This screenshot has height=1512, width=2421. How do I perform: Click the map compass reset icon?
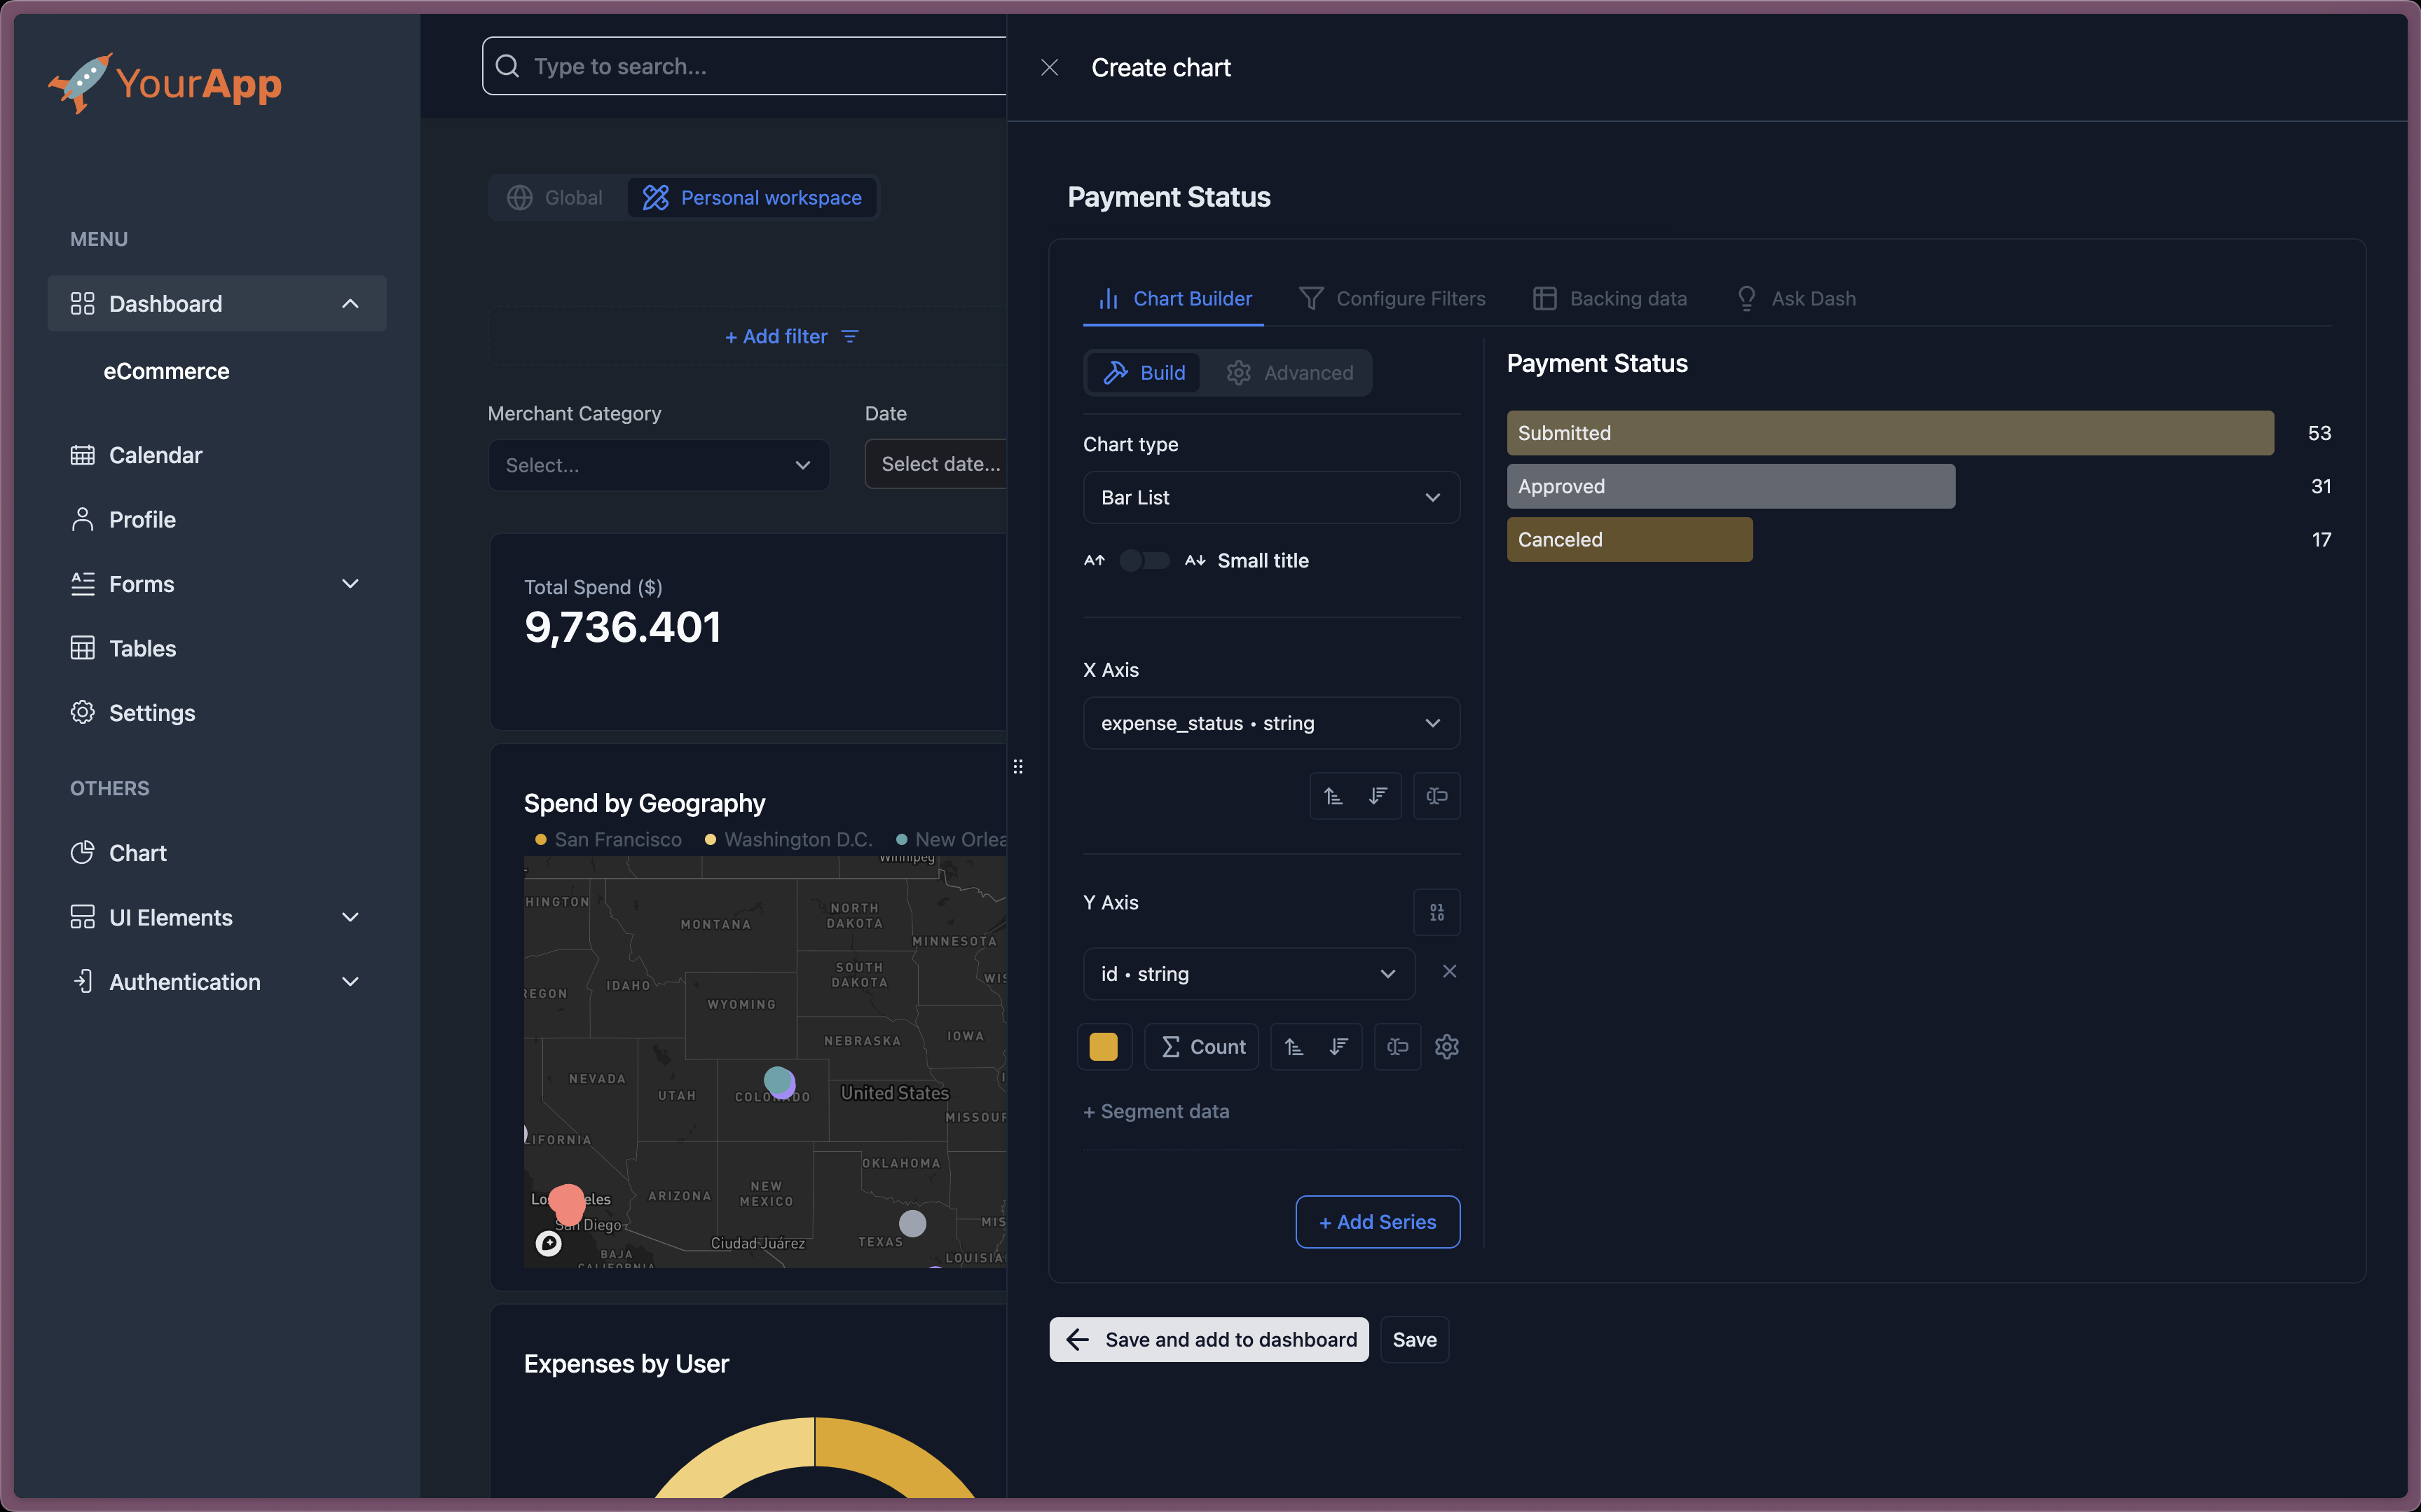(549, 1243)
